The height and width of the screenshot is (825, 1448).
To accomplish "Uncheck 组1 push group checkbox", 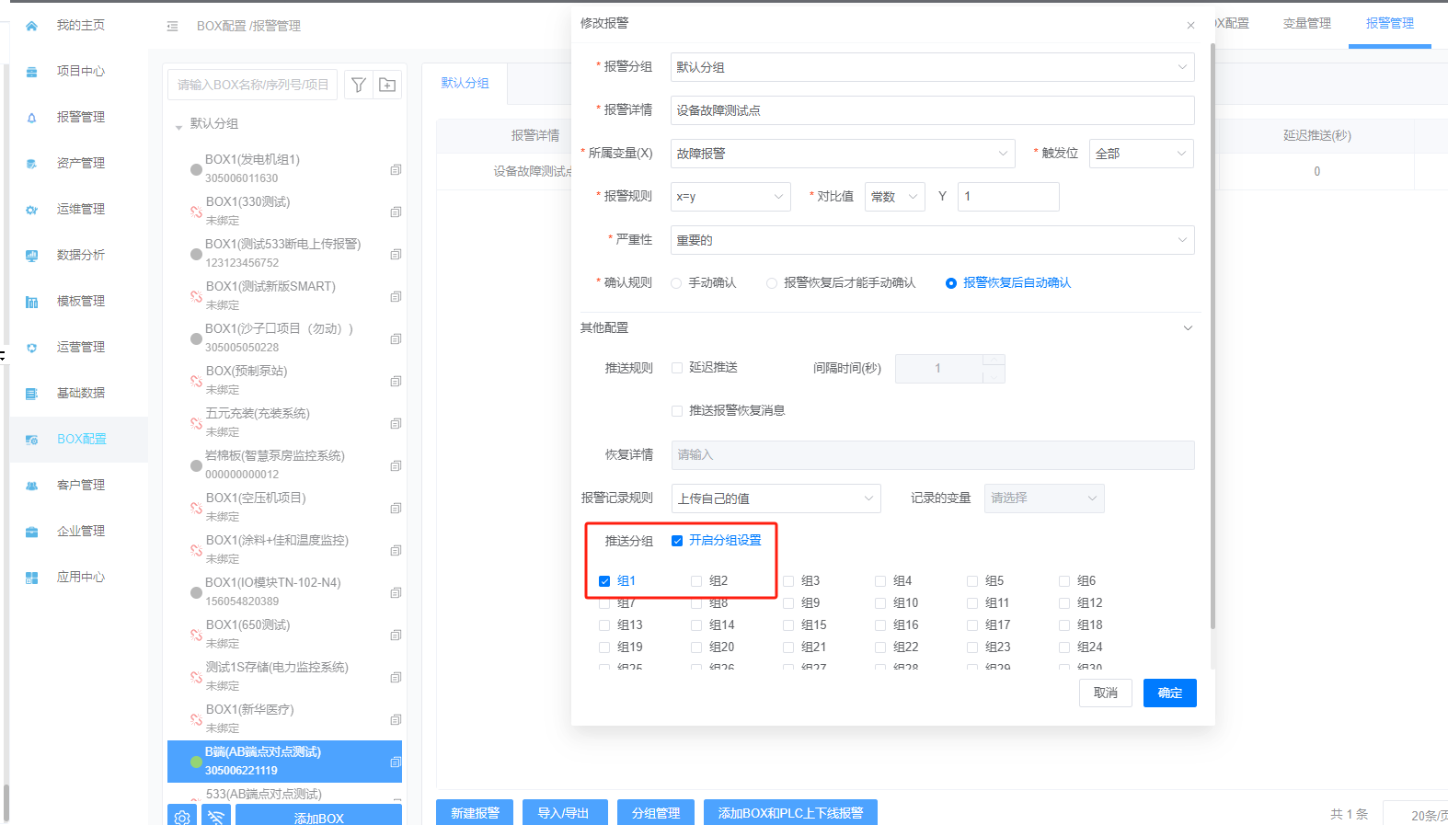I will click(x=604, y=581).
